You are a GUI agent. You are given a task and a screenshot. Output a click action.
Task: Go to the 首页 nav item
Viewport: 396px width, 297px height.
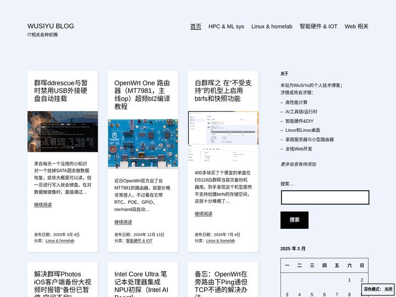pos(196,26)
